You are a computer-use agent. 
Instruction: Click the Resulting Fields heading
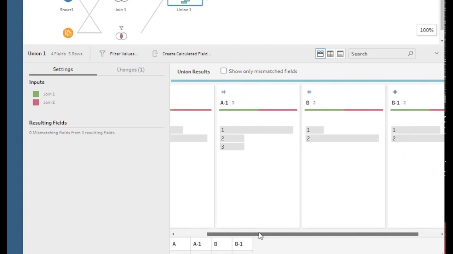(48, 123)
